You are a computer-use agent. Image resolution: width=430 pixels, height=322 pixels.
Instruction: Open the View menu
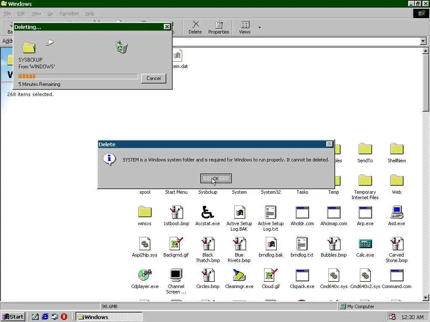36,13
